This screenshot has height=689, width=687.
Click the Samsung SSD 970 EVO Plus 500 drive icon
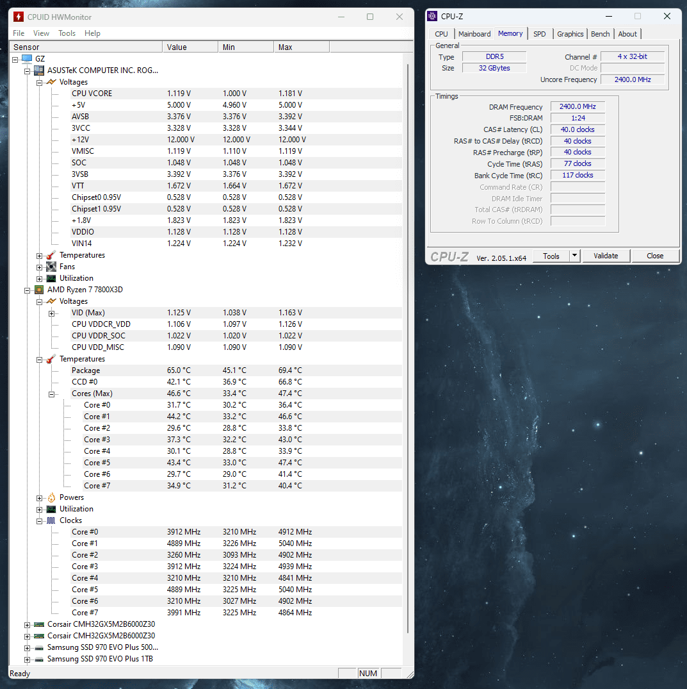(x=39, y=648)
